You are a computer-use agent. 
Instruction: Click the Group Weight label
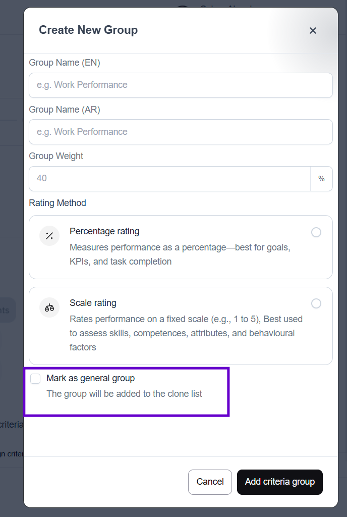(56, 156)
